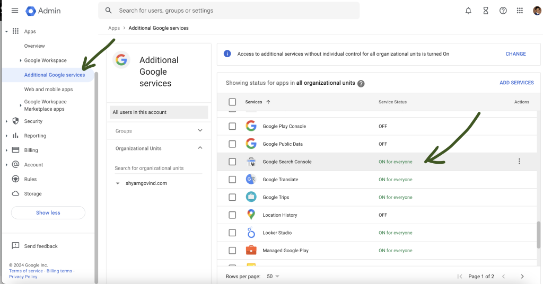Click the blue info icon in banner

click(x=227, y=54)
